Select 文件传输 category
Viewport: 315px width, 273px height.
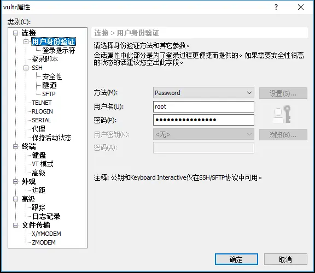tap(36, 225)
